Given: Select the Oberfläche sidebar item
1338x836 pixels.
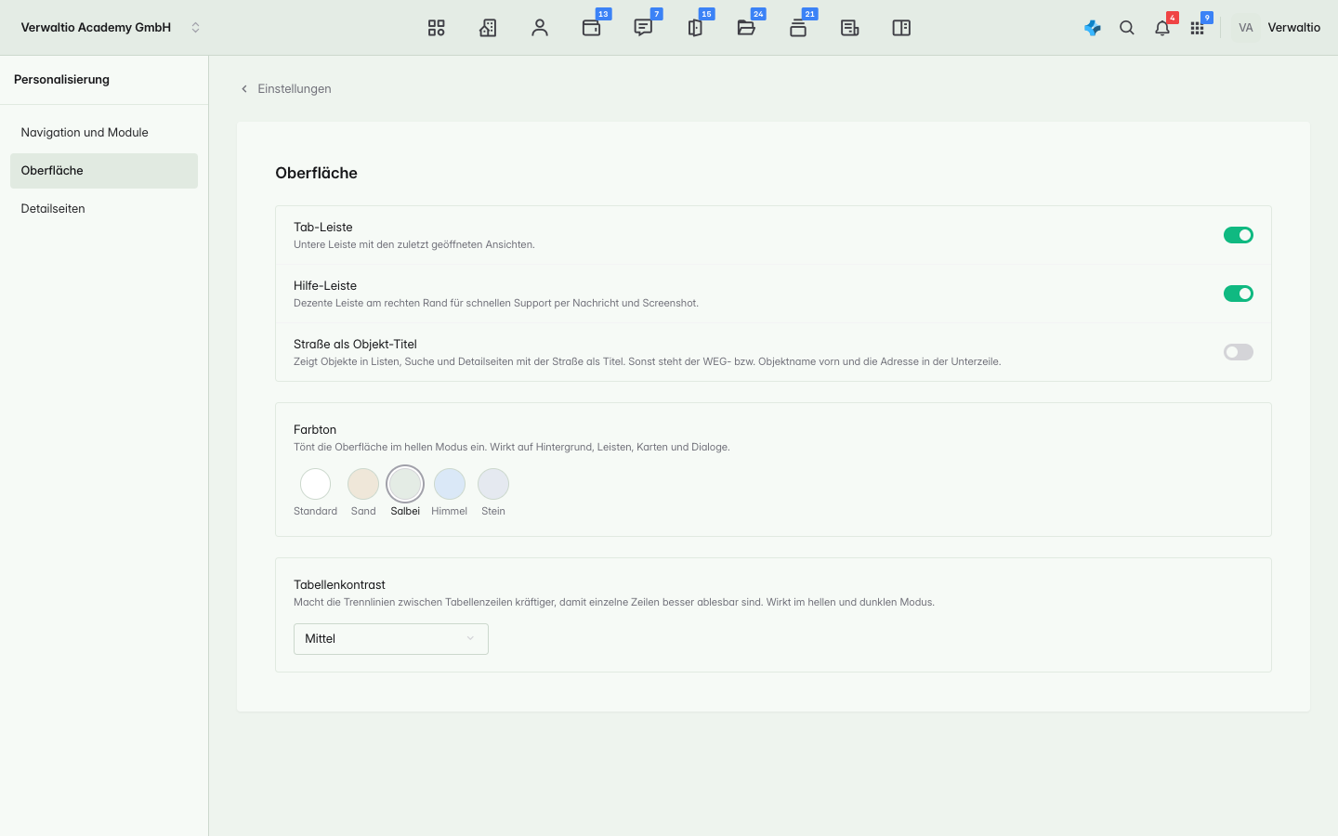Looking at the screenshot, I should point(104,171).
